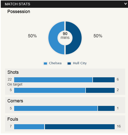
Task: Click Chelsea's 7 fouls bar segment
Action: 29,127
